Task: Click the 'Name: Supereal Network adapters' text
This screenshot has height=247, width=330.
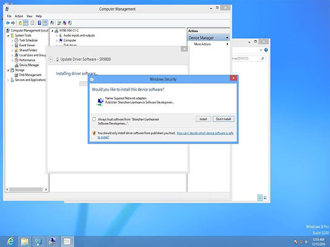Action: pyautogui.click(x=126, y=98)
